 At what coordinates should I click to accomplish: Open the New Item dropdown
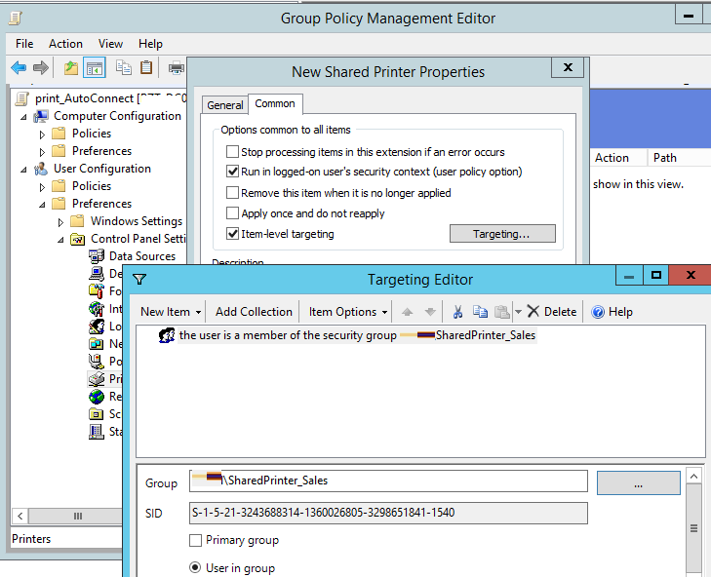coord(171,312)
